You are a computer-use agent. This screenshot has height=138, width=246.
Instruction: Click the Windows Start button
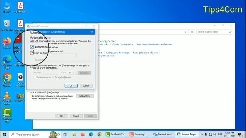pyautogui.click(x=5, y=135)
